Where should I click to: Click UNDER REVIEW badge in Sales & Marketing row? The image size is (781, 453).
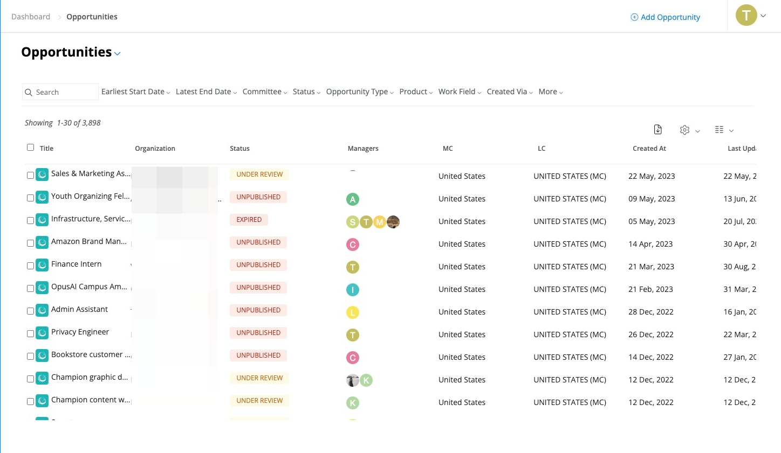[259, 175]
